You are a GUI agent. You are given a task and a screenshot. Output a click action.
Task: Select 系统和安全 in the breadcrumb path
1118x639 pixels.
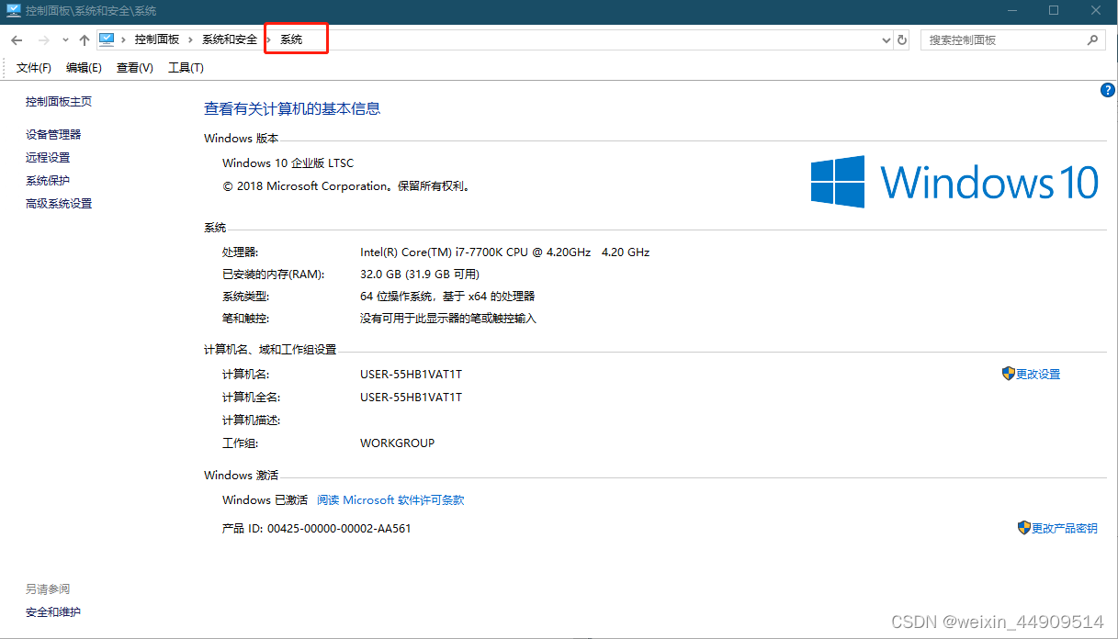pyautogui.click(x=230, y=39)
